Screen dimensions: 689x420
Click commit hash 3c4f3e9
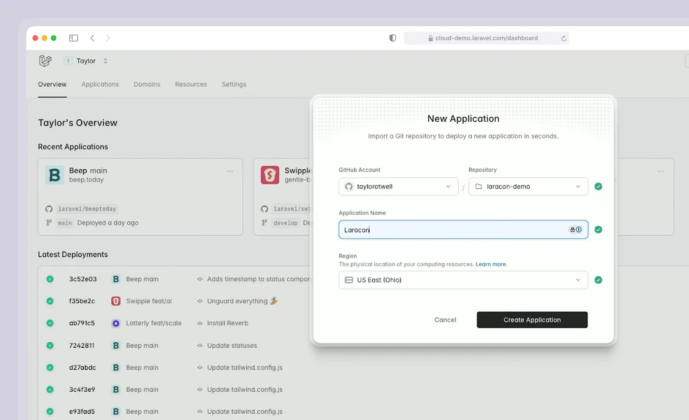pyautogui.click(x=82, y=390)
